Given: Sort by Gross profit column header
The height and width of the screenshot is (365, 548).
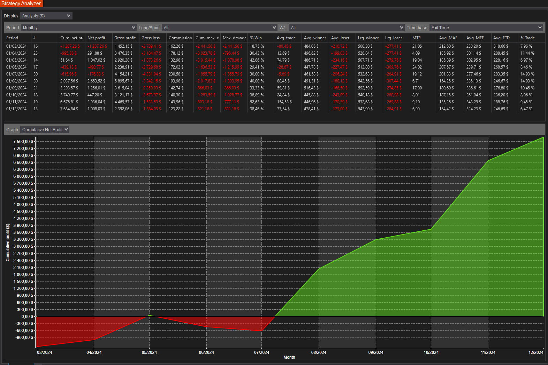Looking at the screenshot, I should [125, 38].
